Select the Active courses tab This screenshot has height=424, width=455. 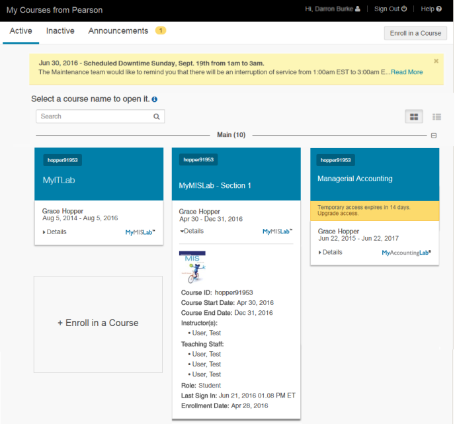click(21, 31)
